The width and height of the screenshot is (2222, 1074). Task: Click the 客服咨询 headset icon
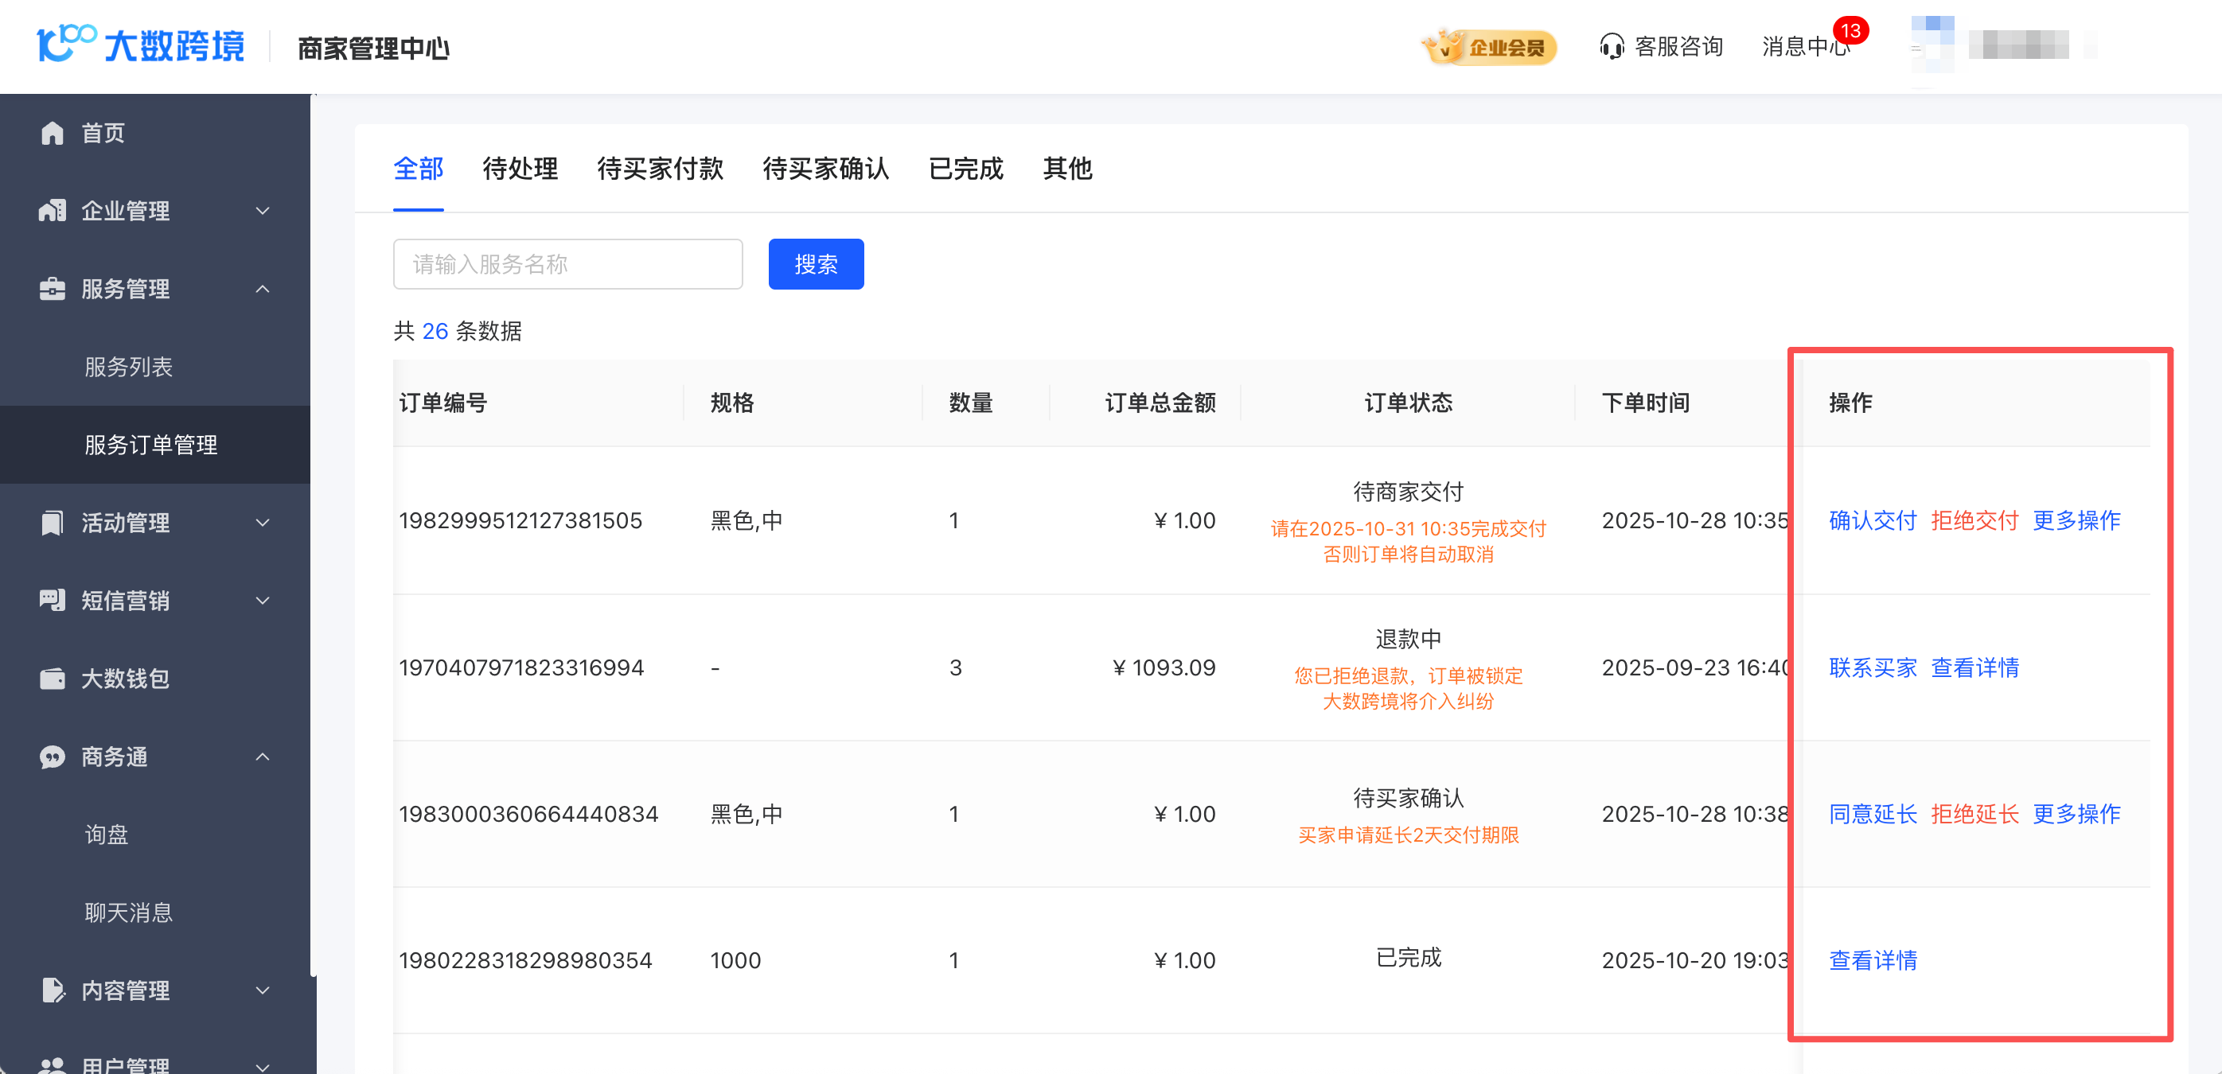(x=1611, y=47)
